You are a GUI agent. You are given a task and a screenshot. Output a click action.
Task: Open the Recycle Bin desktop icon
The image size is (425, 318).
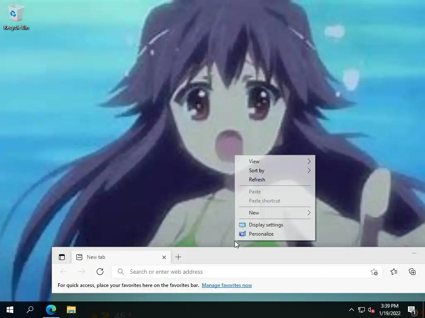click(16, 17)
